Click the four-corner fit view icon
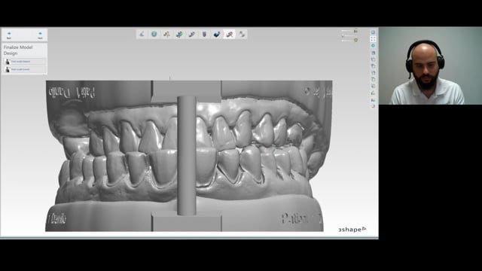The width and height of the screenshot is (482, 271). click(x=373, y=39)
